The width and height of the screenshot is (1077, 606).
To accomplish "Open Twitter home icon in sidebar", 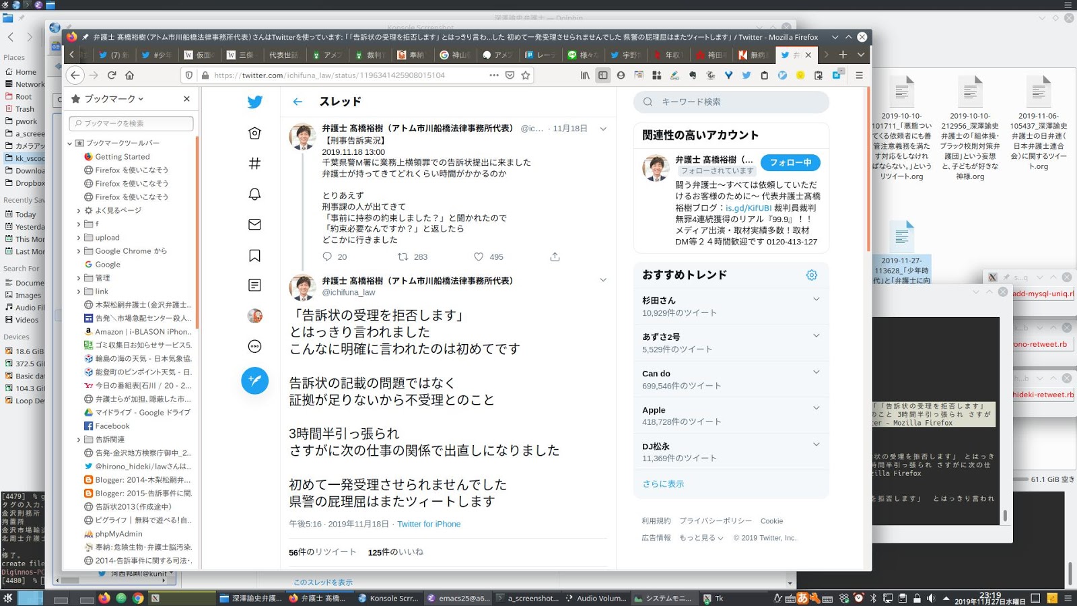I will pos(254,133).
